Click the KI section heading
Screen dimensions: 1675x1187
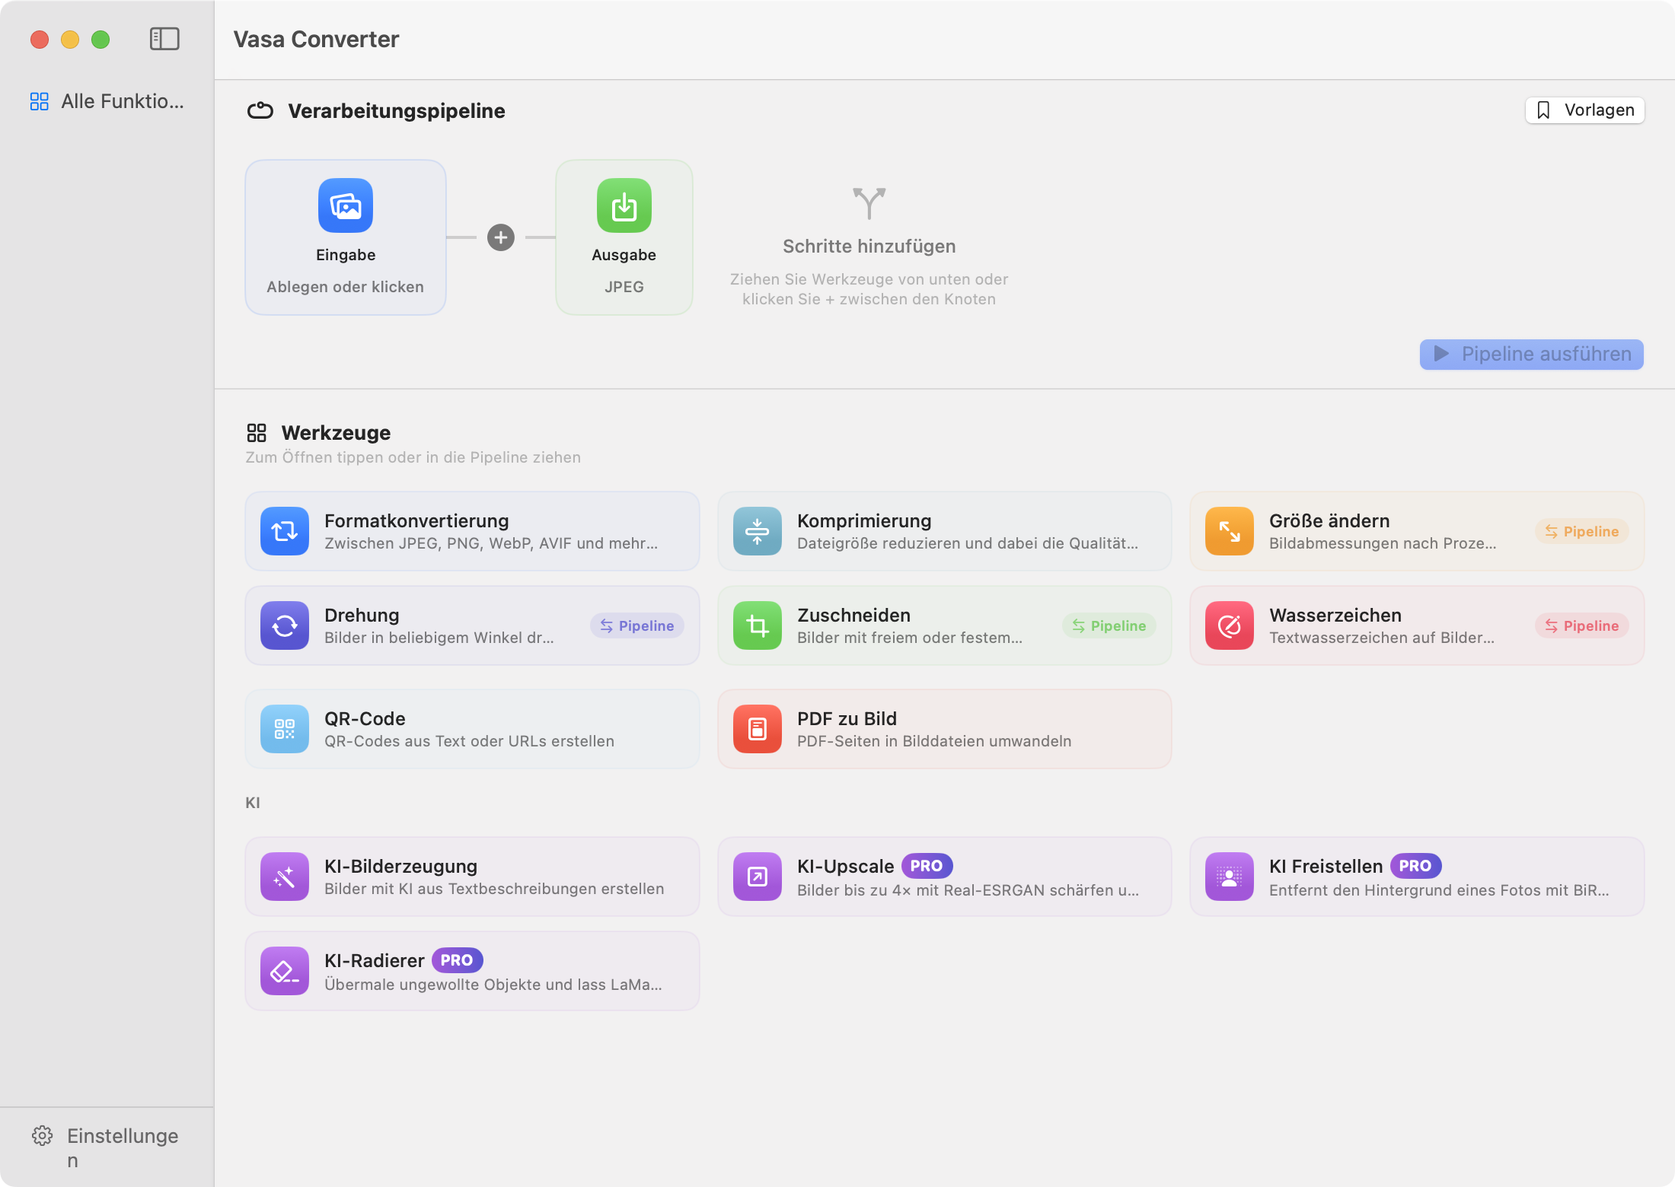[253, 803]
